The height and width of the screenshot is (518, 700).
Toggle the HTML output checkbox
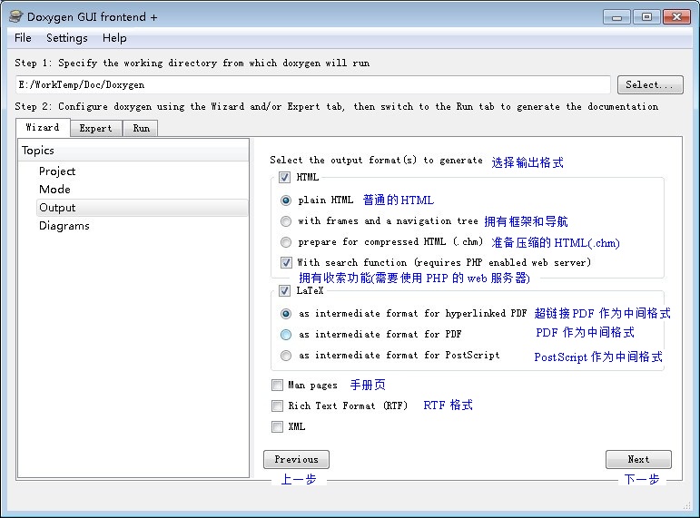pyautogui.click(x=285, y=178)
